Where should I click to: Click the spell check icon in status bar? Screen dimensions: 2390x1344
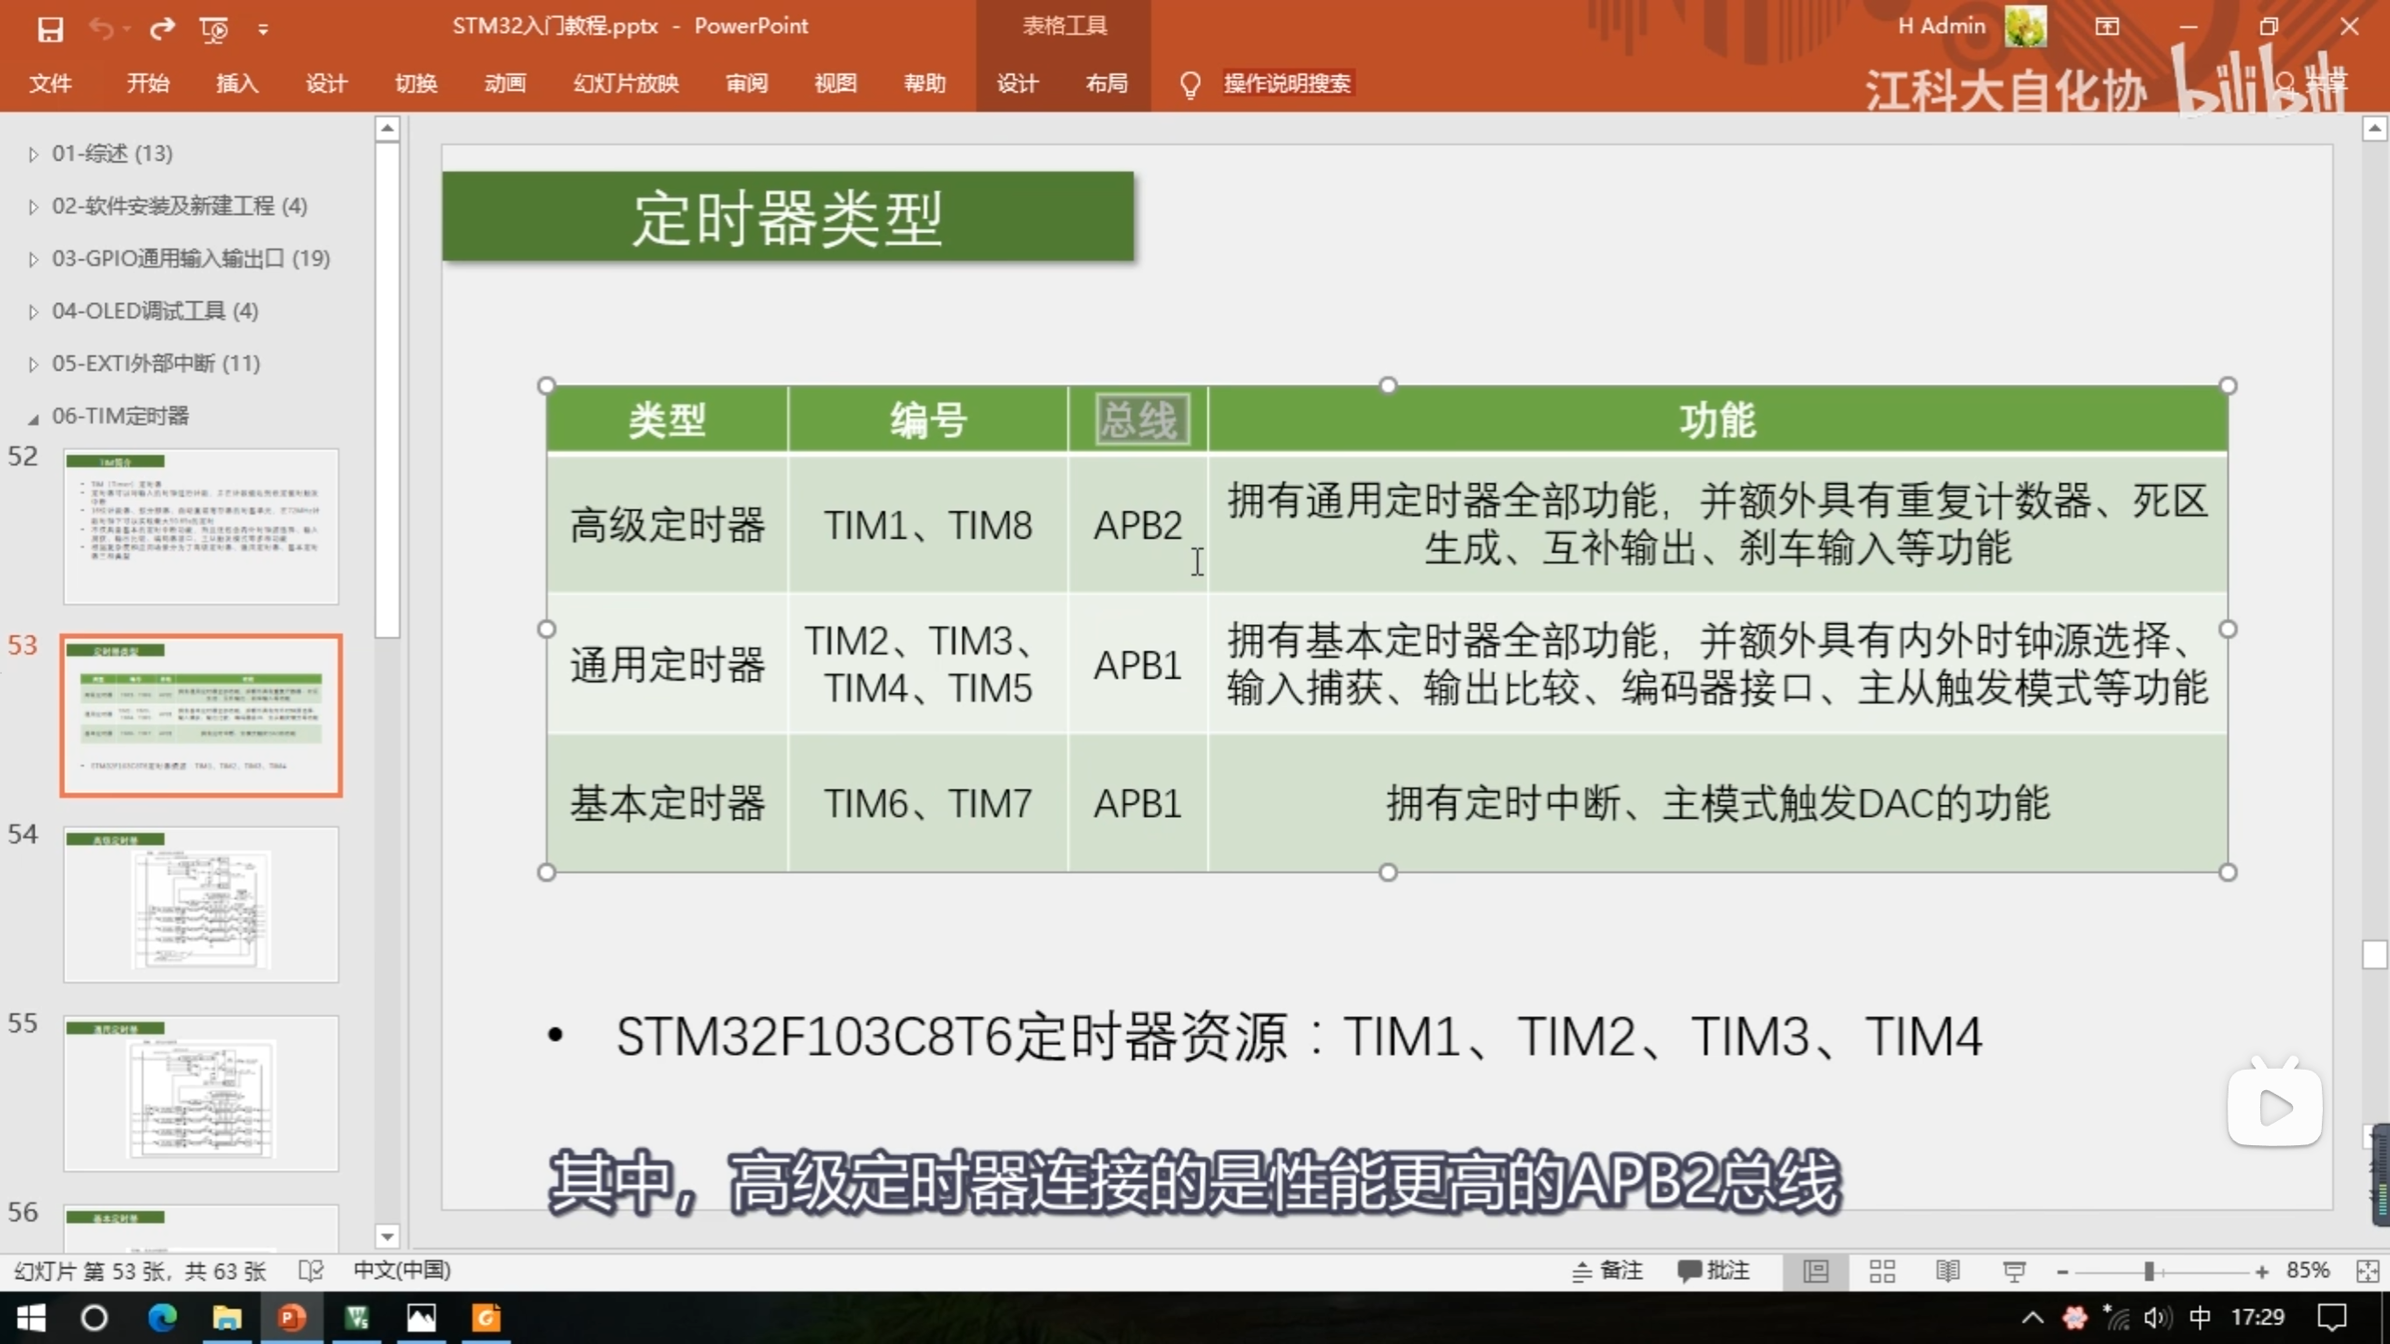[x=311, y=1271]
